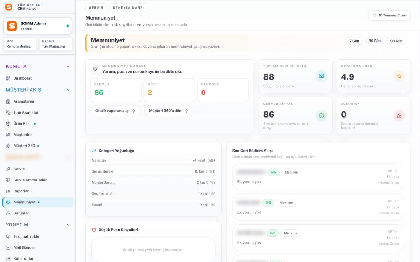Click the Müşteri 360 sparkle icon
The height and width of the screenshot is (262, 420).
coord(8,146)
